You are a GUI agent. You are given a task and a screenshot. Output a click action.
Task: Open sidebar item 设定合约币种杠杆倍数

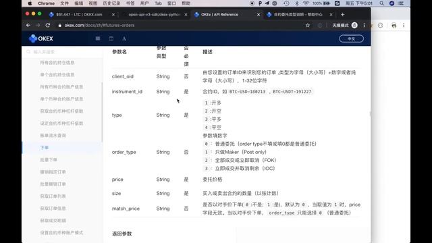click(x=61, y=123)
